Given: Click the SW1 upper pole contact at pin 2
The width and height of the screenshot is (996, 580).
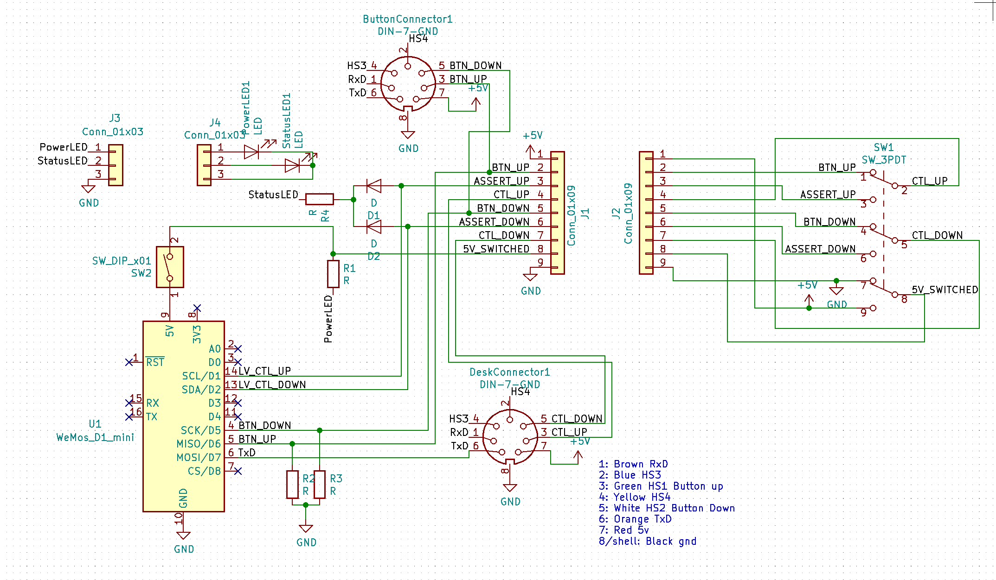Looking at the screenshot, I should click(895, 186).
